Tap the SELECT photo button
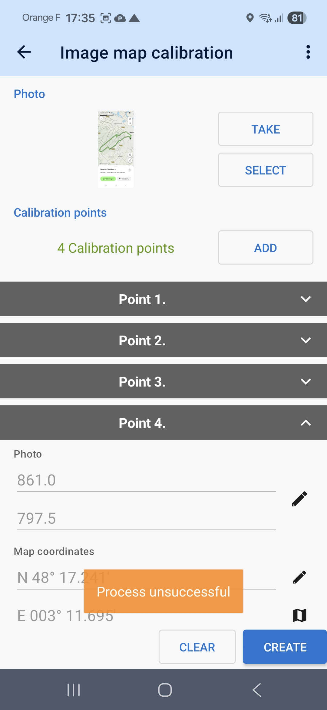327x710 pixels. (x=266, y=170)
